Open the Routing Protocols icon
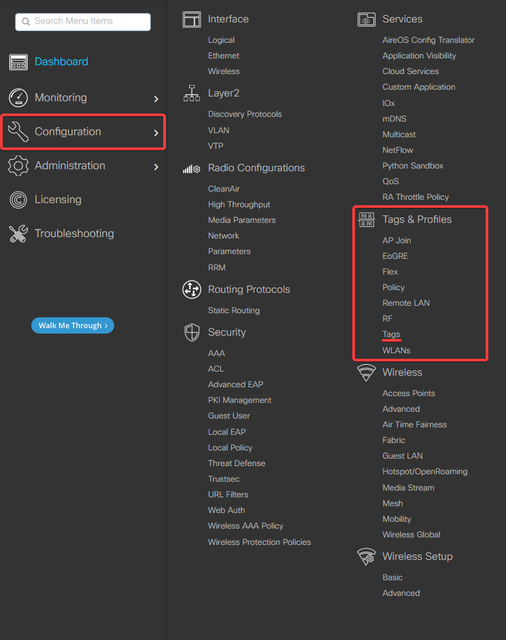Screen dimensions: 506x640 (x=191, y=289)
